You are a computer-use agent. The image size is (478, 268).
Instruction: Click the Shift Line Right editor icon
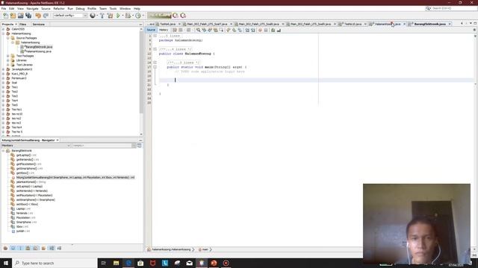253,30
